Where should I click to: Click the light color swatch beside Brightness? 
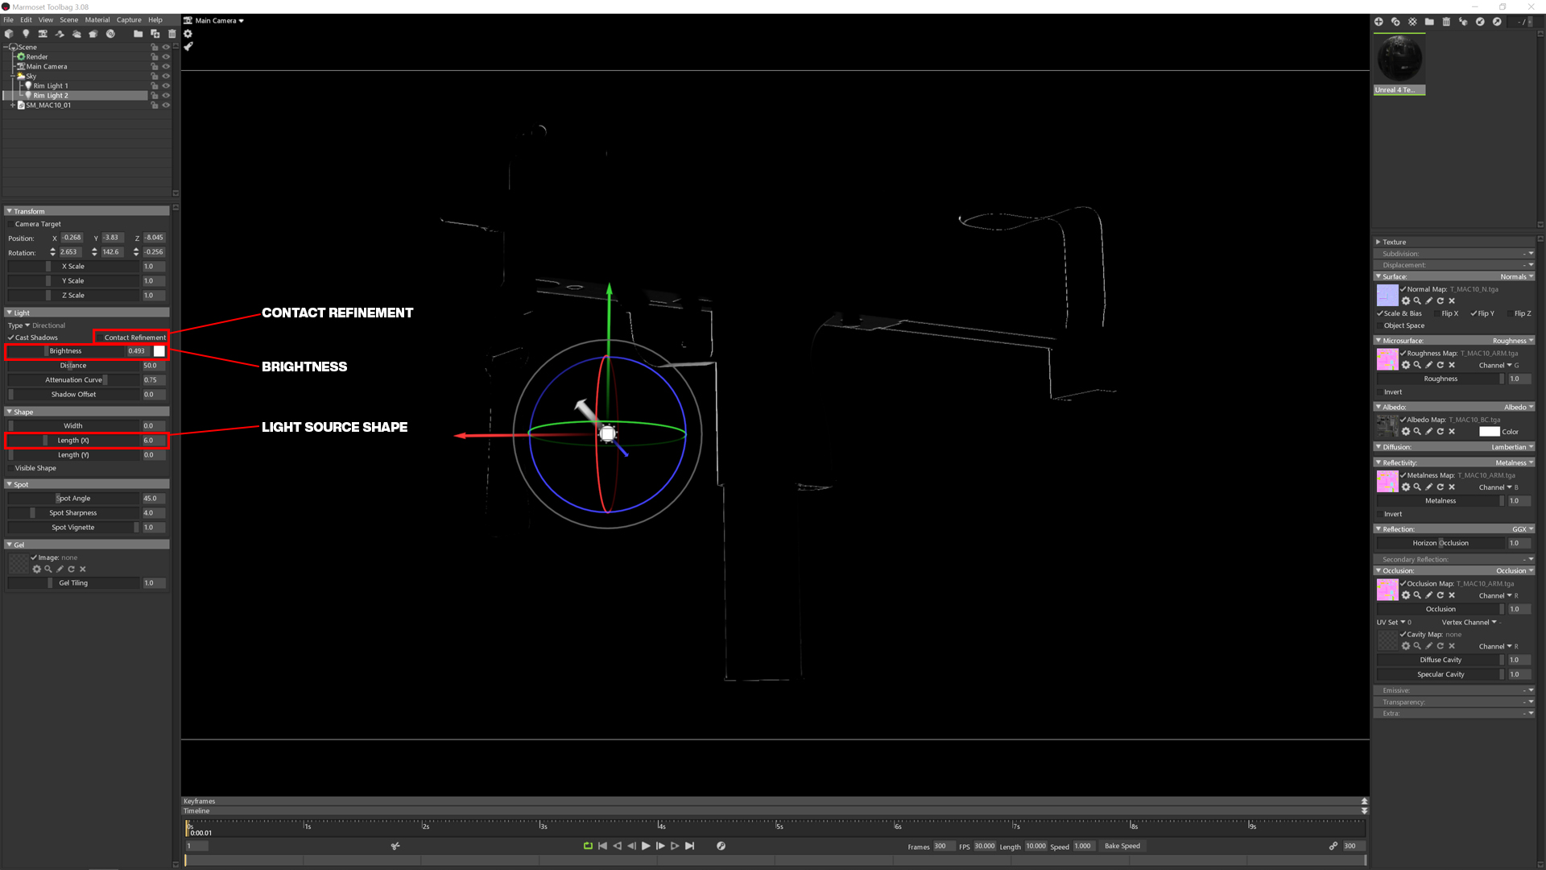click(x=159, y=351)
